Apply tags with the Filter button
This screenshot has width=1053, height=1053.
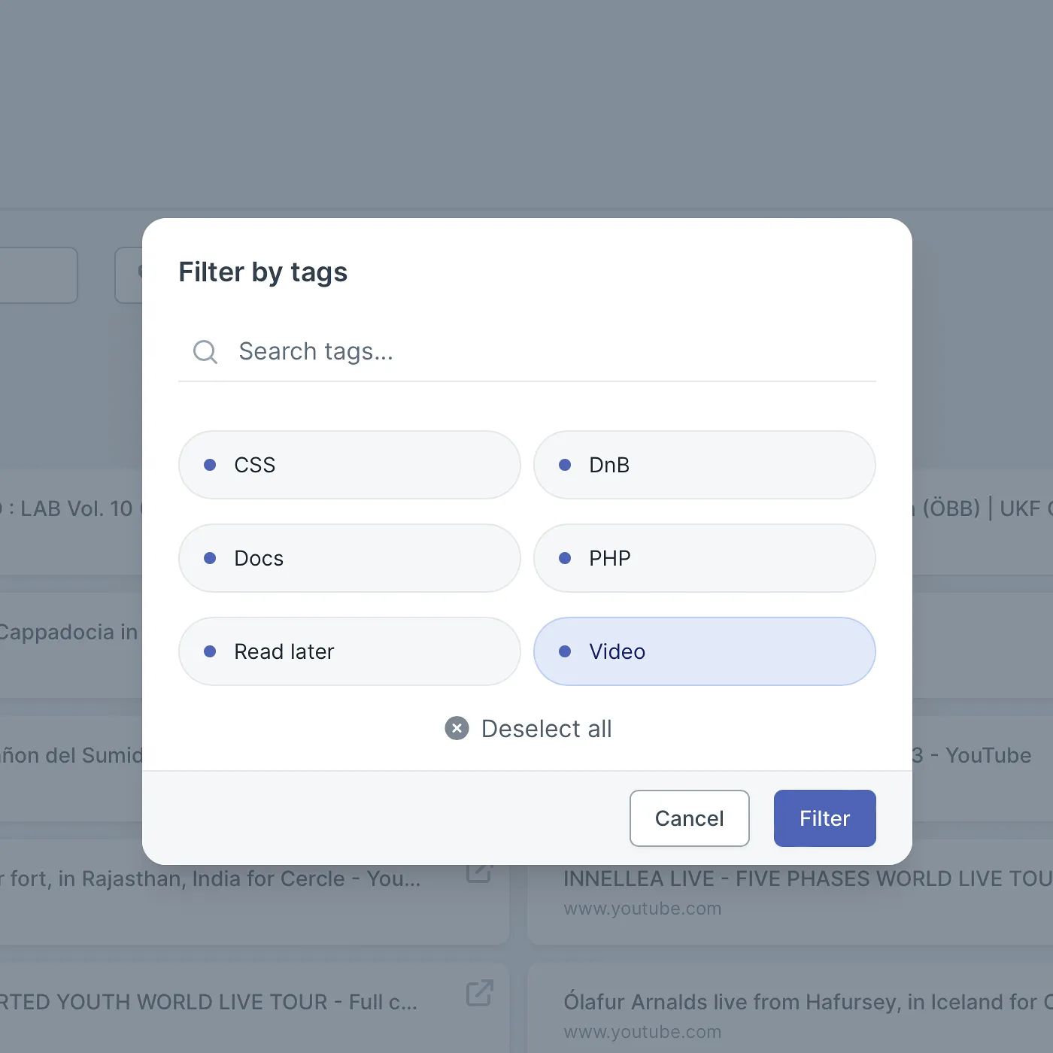click(824, 818)
